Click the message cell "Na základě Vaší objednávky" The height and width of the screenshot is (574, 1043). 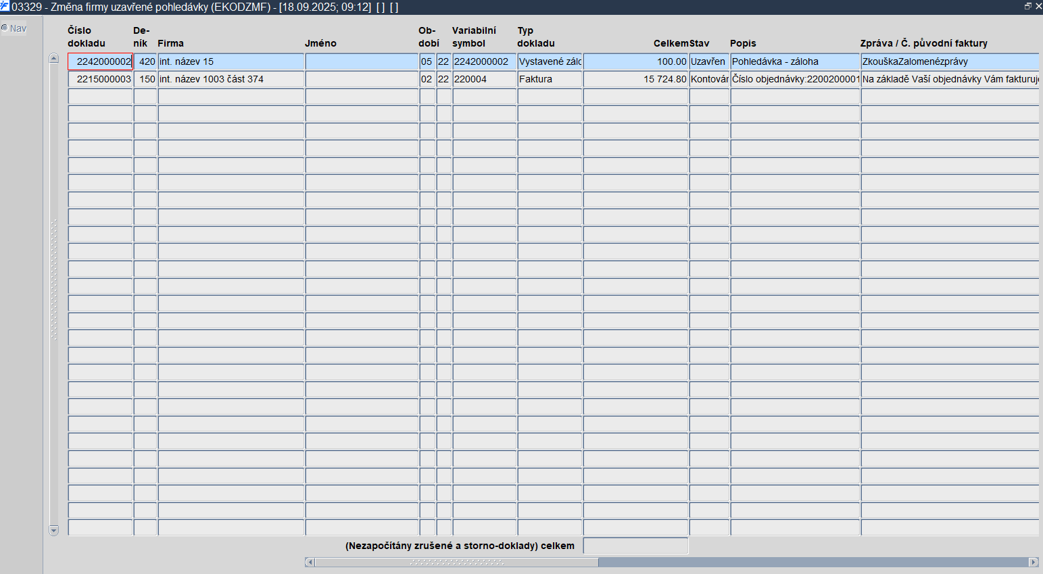(950, 79)
